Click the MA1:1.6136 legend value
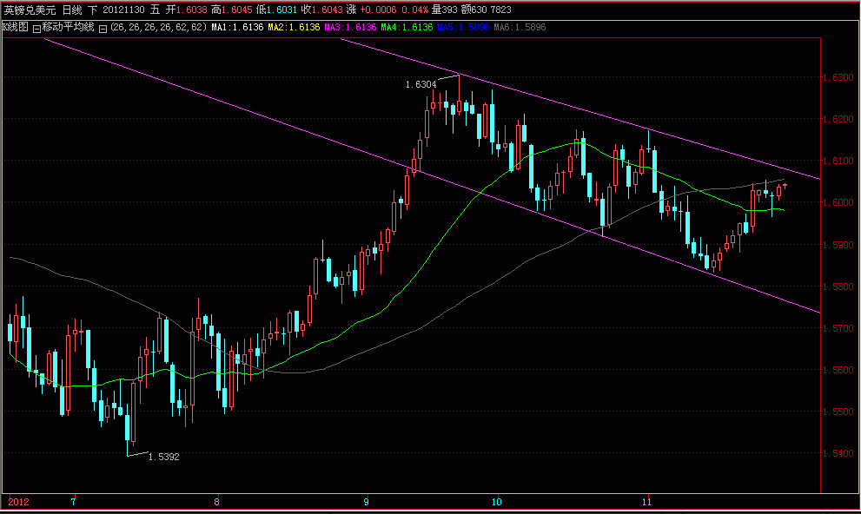 tap(238, 28)
